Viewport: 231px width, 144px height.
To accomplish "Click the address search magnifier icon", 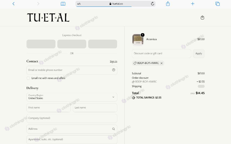I will click(113, 129).
